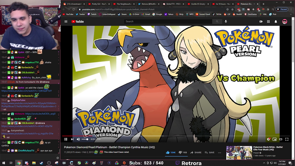Open the Steam bookmark

point(122,14)
